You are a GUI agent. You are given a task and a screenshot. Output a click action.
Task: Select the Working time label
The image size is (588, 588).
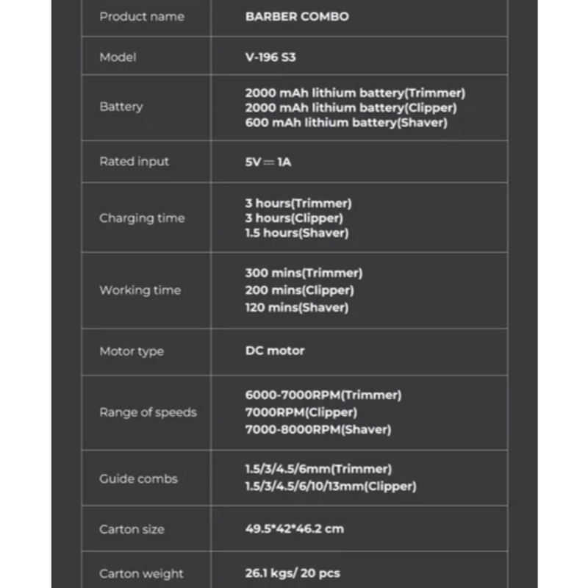(140, 290)
